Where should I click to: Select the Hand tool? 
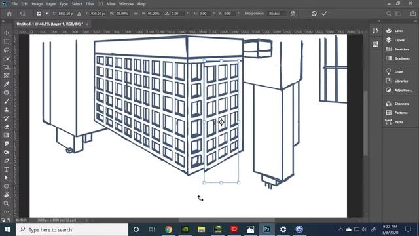[x=7, y=195]
